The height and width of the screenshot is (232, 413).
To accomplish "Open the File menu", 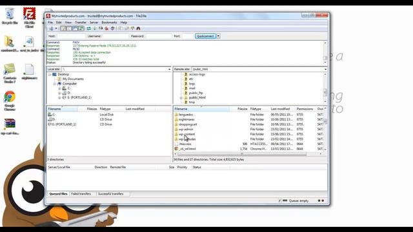I will click(50, 23).
